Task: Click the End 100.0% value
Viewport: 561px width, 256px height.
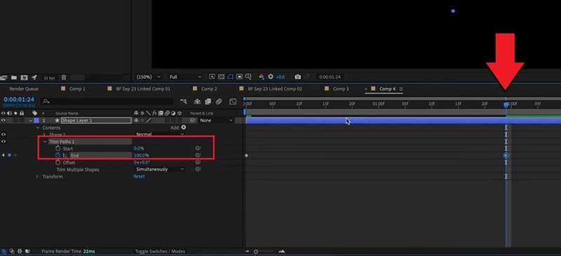Action: (141, 155)
